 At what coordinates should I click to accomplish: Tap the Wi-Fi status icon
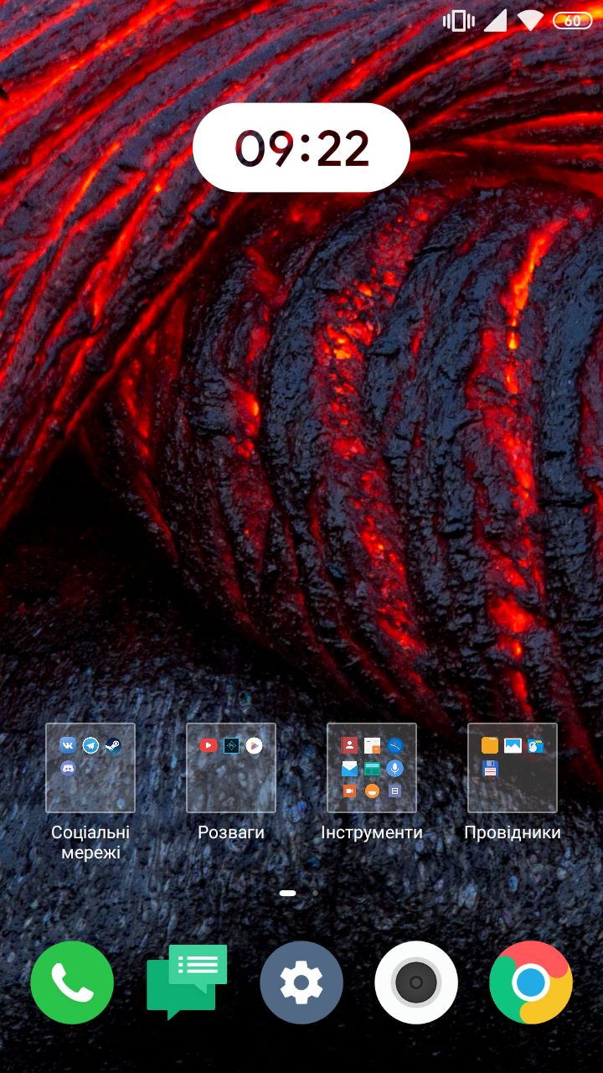pyautogui.click(x=530, y=21)
